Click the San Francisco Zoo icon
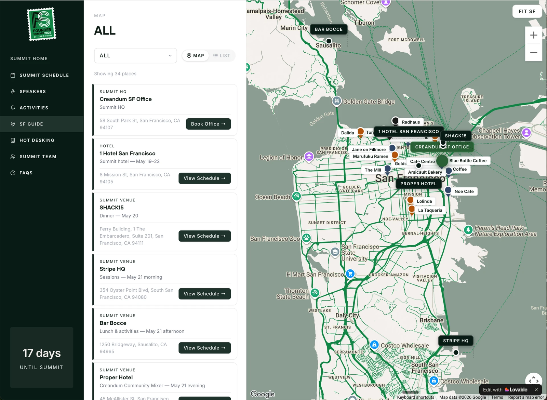Viewport: 547px width, 400px height. point(307,238)
